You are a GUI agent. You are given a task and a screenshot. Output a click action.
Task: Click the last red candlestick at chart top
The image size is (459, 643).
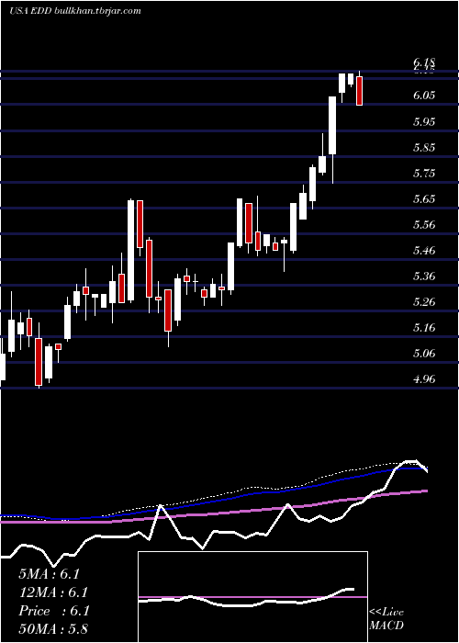click(360, 91)
